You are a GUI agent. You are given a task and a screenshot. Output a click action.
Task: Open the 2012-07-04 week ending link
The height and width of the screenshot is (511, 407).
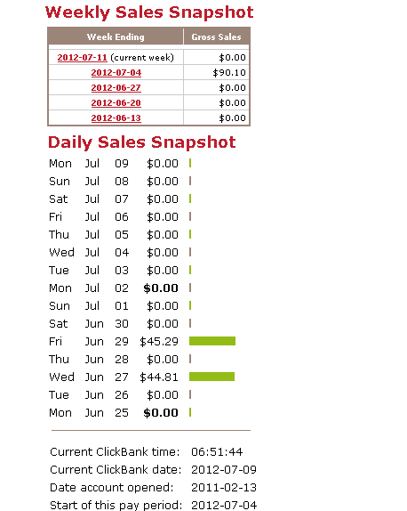[x=116, y=73]
